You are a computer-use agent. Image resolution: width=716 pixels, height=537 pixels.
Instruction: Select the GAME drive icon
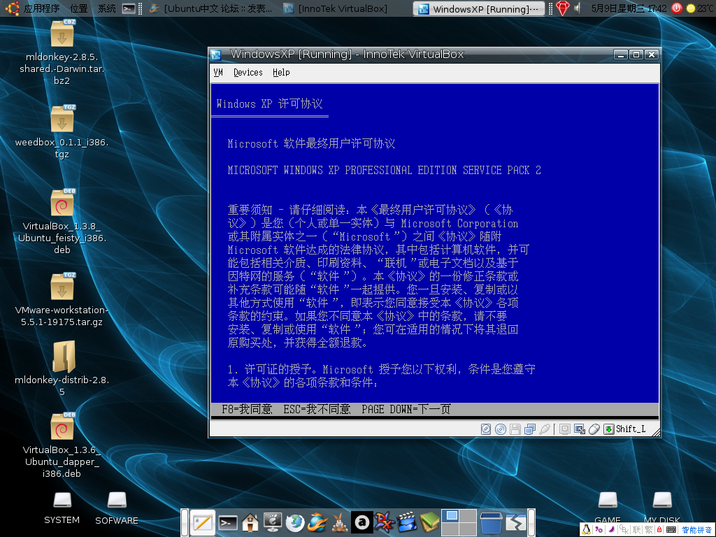608,507
